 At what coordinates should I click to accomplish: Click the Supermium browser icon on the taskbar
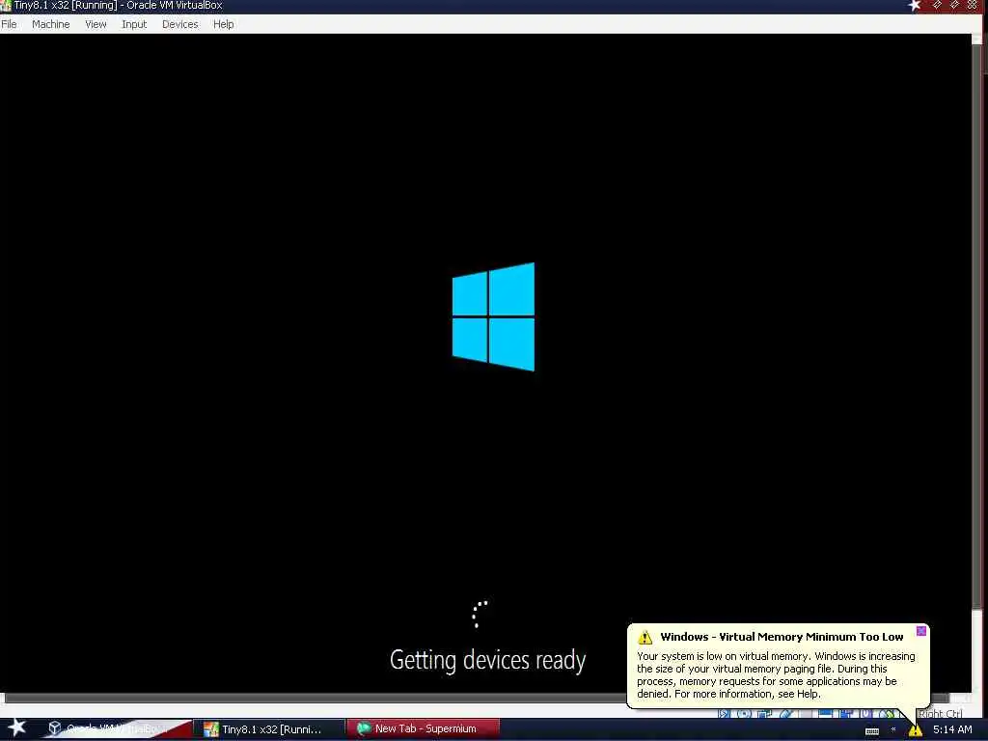click(x=364, y=729)
